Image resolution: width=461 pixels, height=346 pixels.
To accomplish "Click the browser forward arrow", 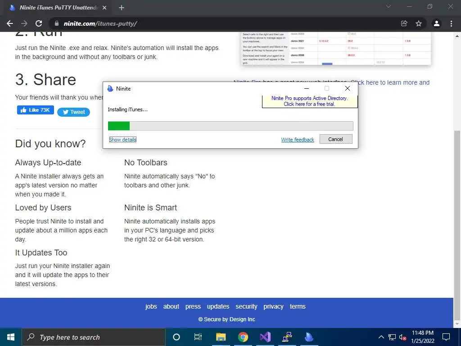I will [x=24, y=23].
